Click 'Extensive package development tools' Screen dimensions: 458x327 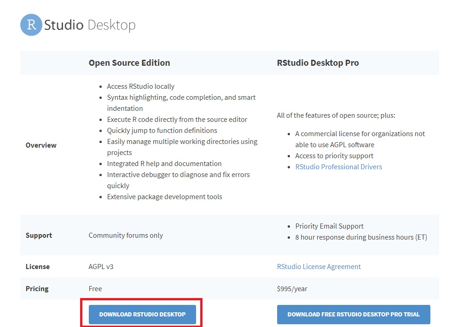164,197
